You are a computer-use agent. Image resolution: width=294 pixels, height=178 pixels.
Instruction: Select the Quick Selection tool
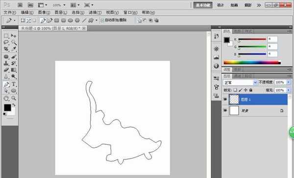pos(14,42)
